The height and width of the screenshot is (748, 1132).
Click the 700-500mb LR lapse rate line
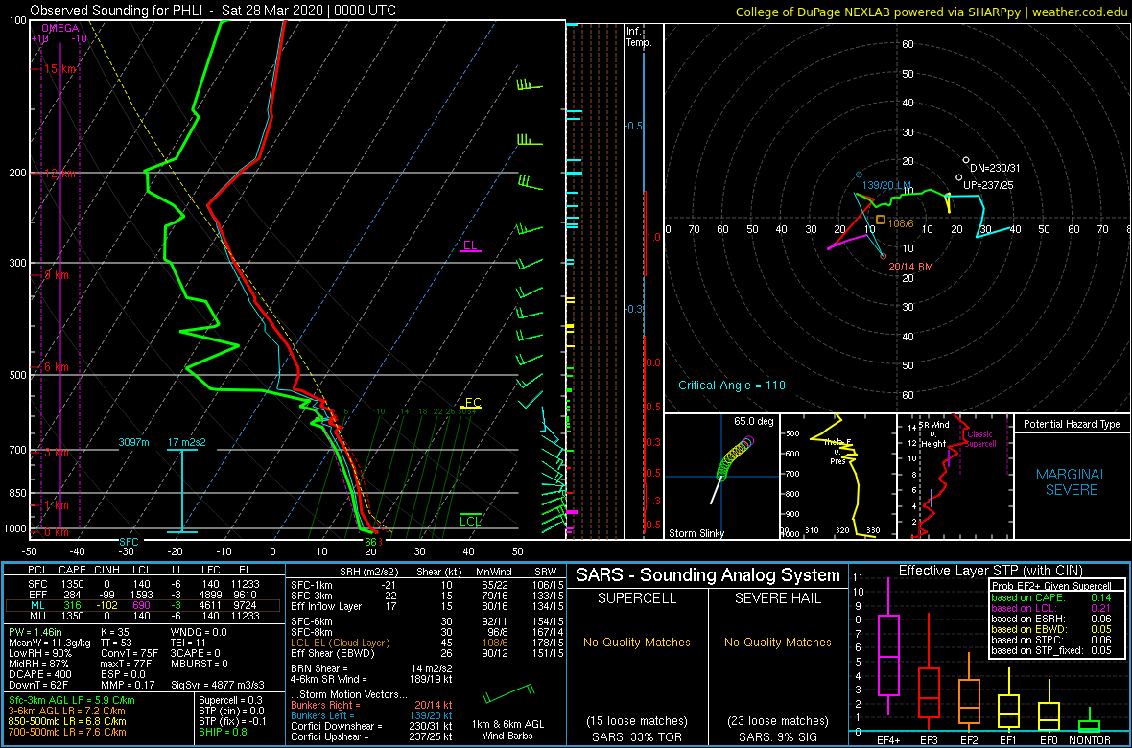coord(66,732)
